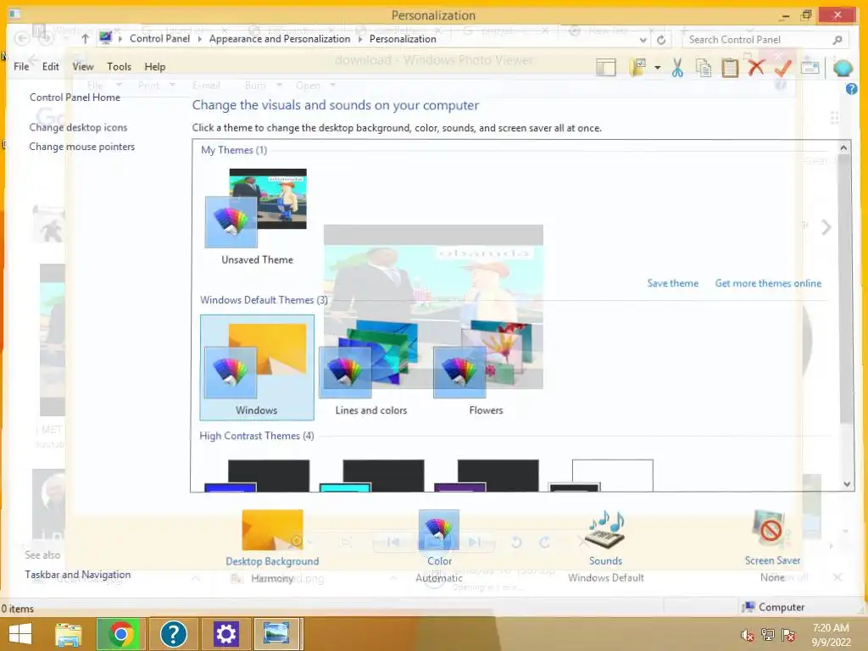Open the Screen Saver settings icon
This screenshot has height=651, width=868.
(771, 530)
